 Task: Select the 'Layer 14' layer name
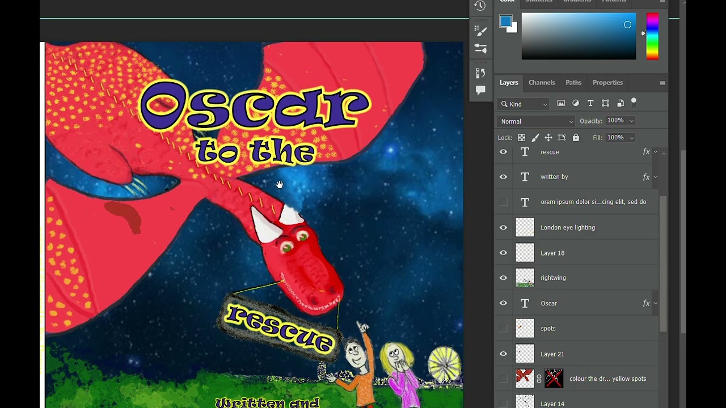click(552, 404)
